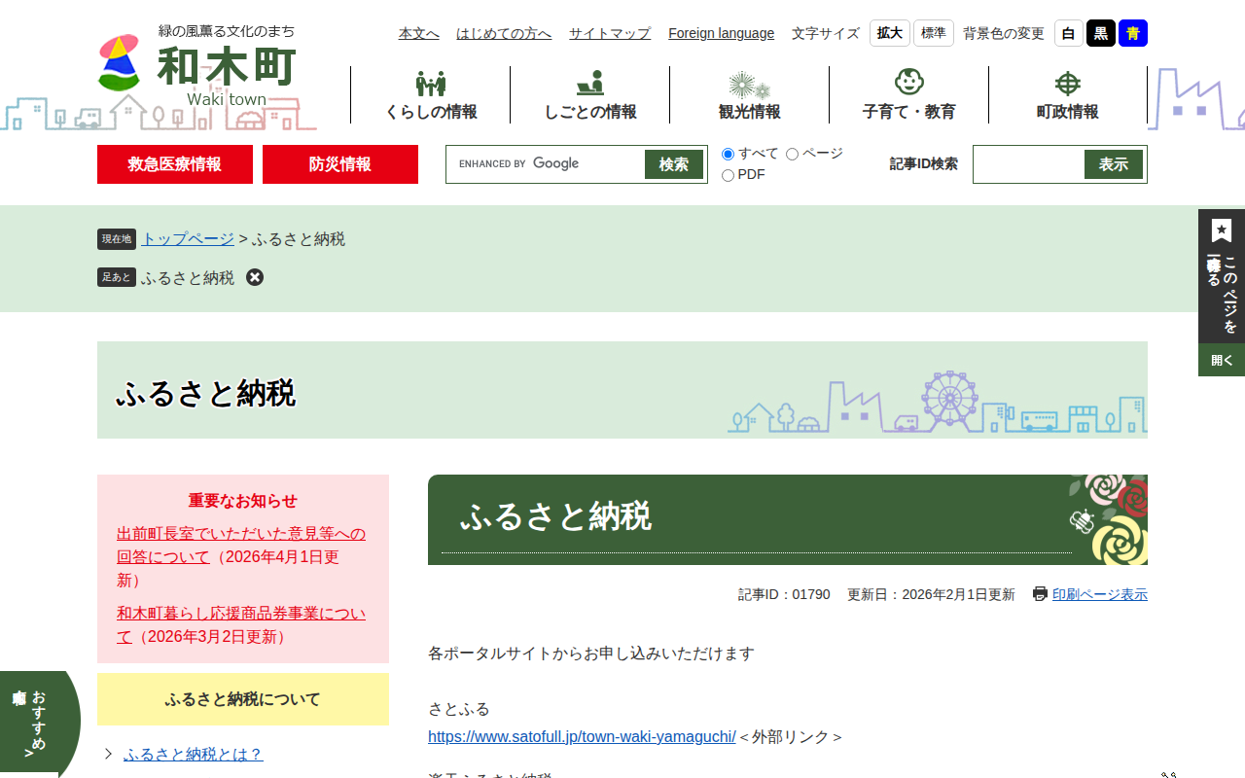Open the くらしの情報 family icon menu

pos(431,84)
